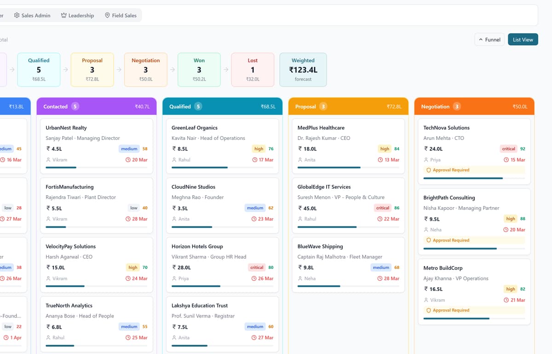Switch to Field Sales role tab
The height and width of the screenshot is (354, 552).
click(121, 15)
